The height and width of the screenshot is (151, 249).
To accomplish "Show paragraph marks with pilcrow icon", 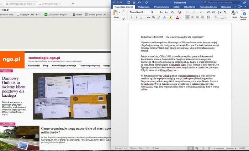I will (225, 12).
